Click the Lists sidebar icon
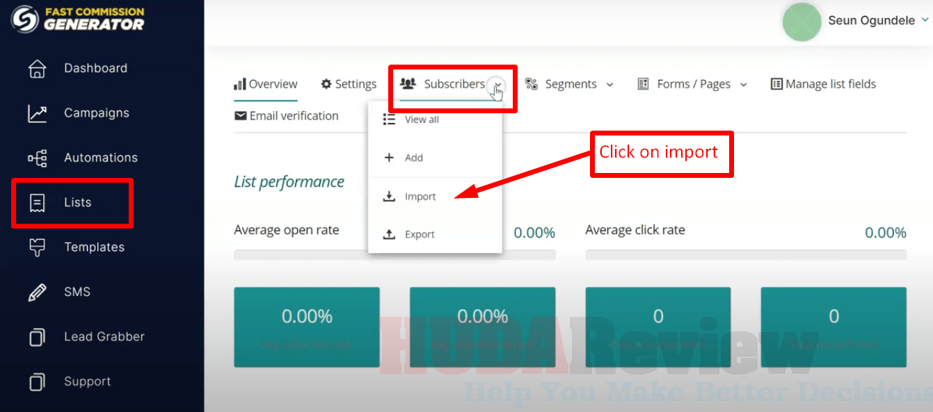The height and width of the screenshot is (412, 933). [x=36, y=201]
